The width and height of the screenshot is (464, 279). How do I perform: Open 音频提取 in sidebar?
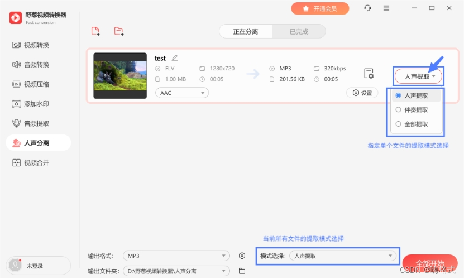coord(31,123)
